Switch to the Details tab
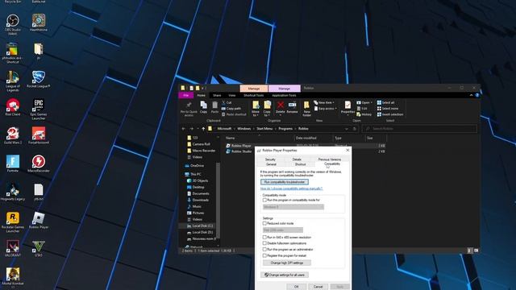Image resolution: width=516 pixels, height=290 pixels. (x=297, y=159)
